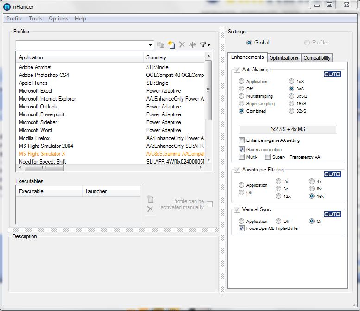Click the Anti-Aliasing AUTO badge
The width and height of the screenshot is (360, 311).
[332, 74]
